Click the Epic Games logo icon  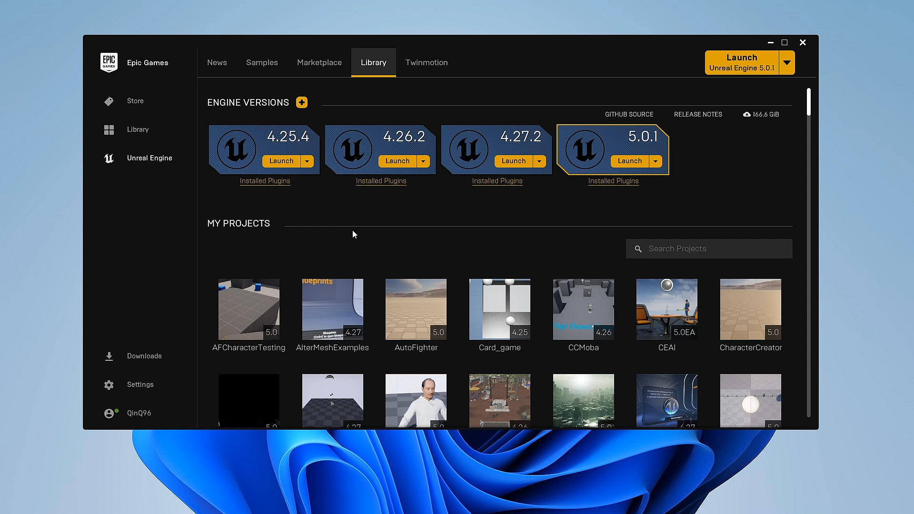pyautogui.click(x=109, y=62)
